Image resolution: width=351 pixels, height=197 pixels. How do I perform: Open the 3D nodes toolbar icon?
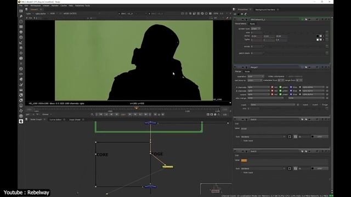21,59
